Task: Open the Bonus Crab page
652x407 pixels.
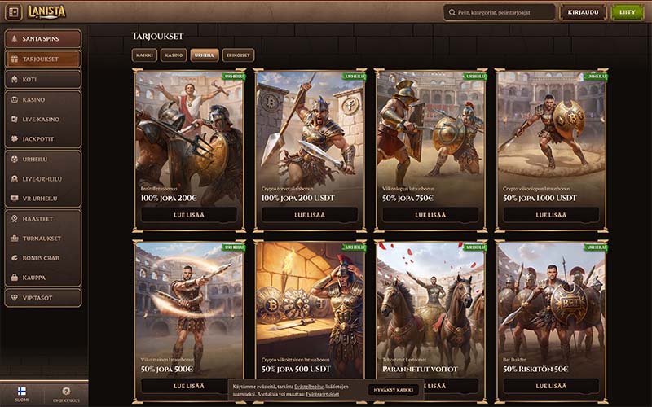Action: [43, 258]
